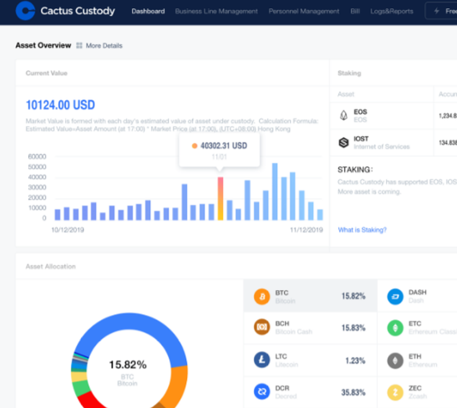Click the More Details grid icon

79,45
